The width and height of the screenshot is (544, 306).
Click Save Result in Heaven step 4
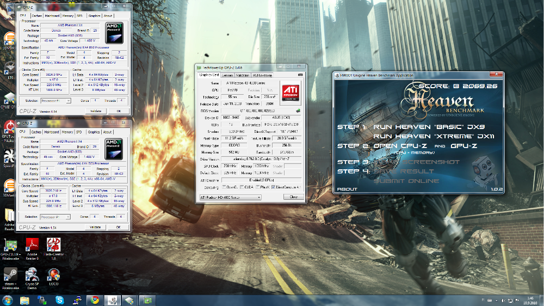[x=404, y=171]
